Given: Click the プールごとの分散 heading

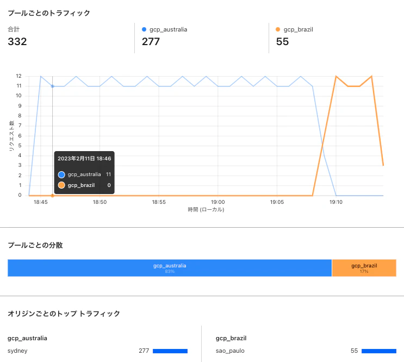Looking at the screenshot, I should (x=35, y=245).
